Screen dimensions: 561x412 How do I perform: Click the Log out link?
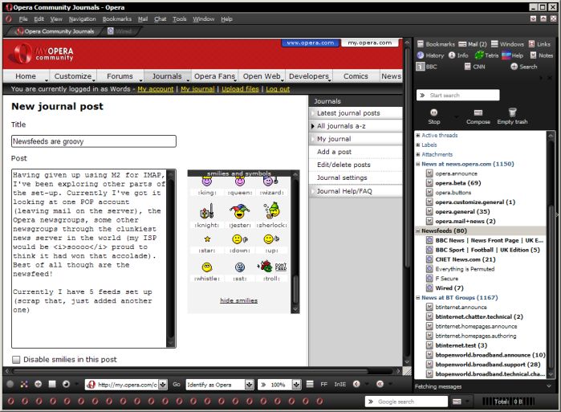pyautogui.click(x=278, y=89)
